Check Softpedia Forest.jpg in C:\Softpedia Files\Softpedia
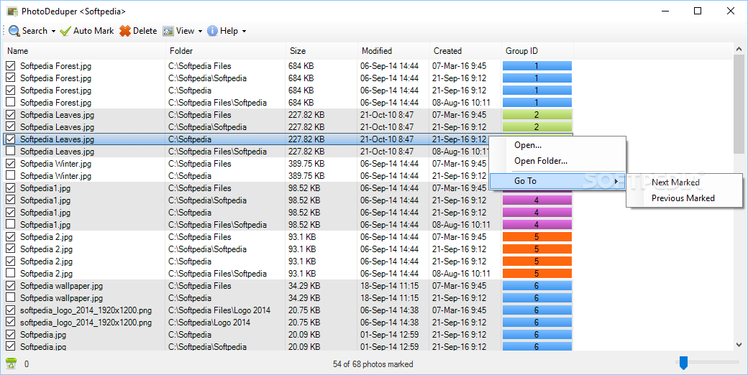Viewport: 748px width, 375px height. click(x=11, y=102)
